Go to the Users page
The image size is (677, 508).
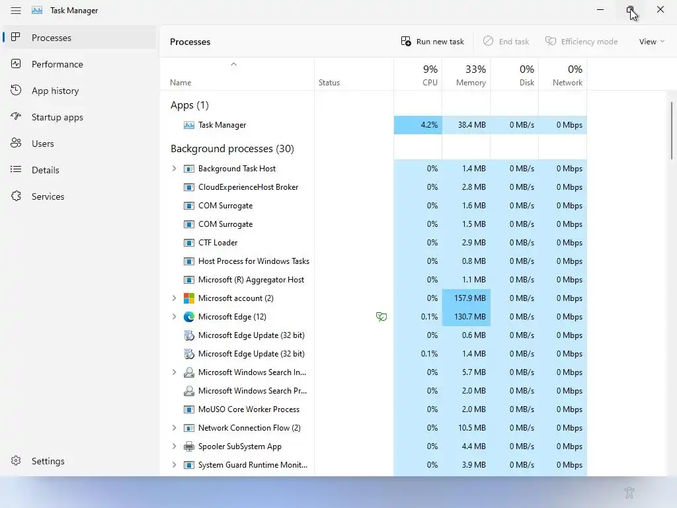[79, 143]
